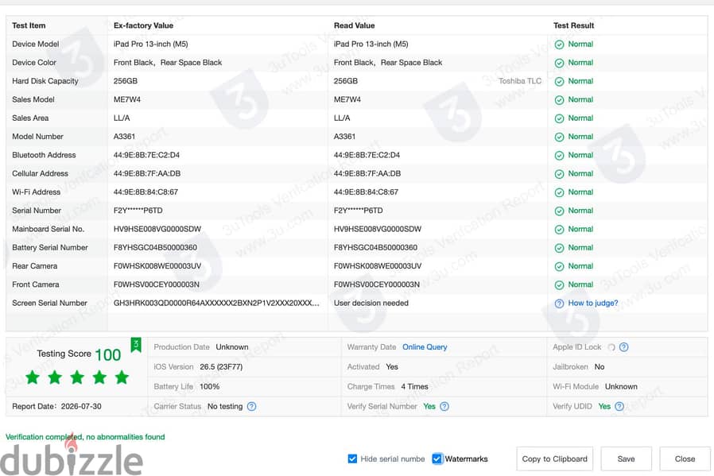This screenshot has width=714, height=476.
Task: Click the Normal check icon for Serial Number
Action: 559,211
